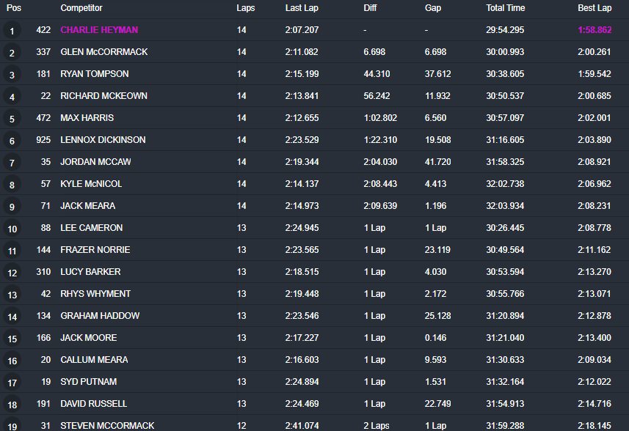629x431 pixels.
Task: Click the Diff column header
Action: tap(370, 8)
